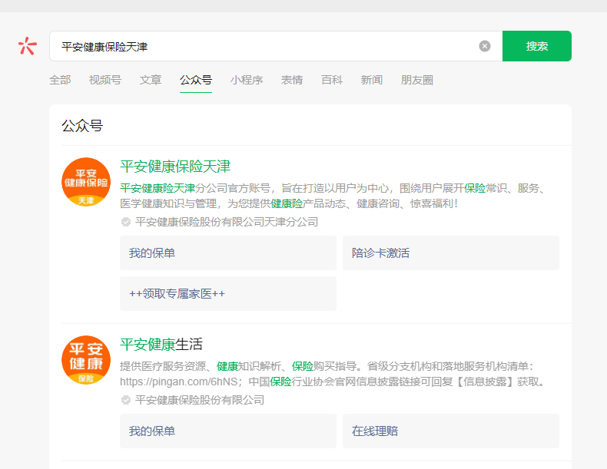Screen dimensions: 607x469
Task: Open the 平安健康生活 account avatar
Action: (86, 360)
